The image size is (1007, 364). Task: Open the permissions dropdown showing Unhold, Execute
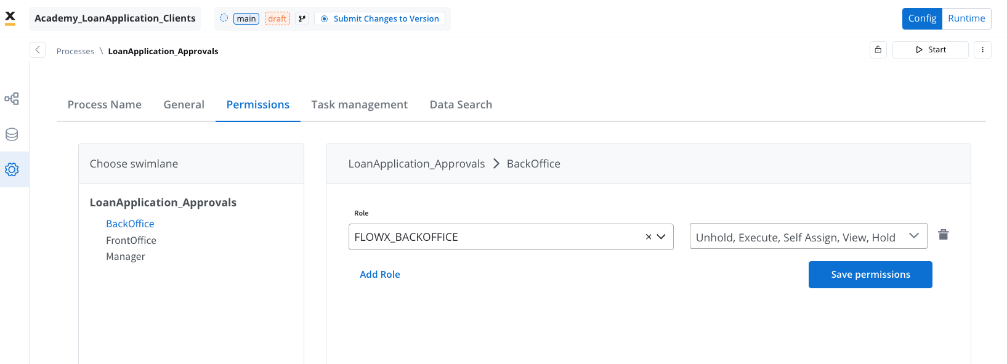pyautogui.click(x=808, y=236)
